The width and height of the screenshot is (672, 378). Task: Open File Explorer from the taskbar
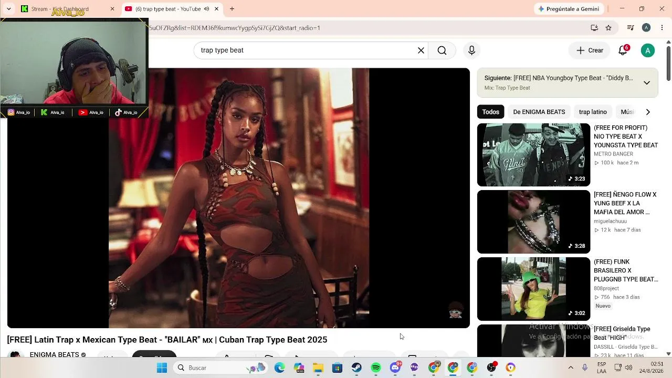[x=318, y=367]
